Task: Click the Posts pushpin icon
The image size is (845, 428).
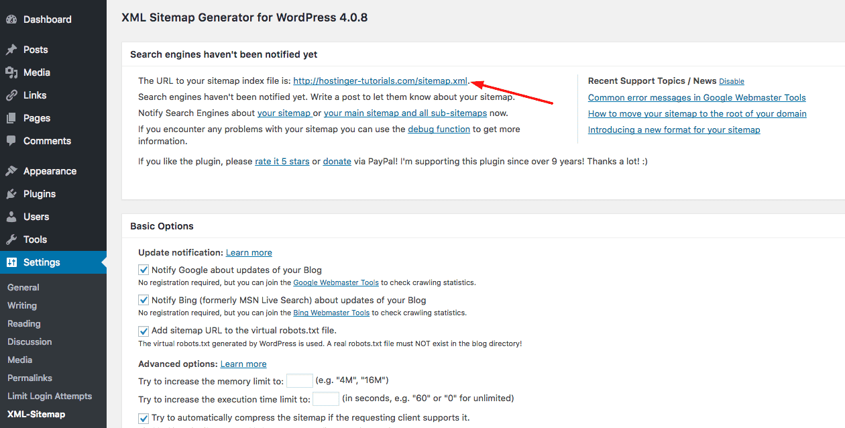Action: (11, 50)
